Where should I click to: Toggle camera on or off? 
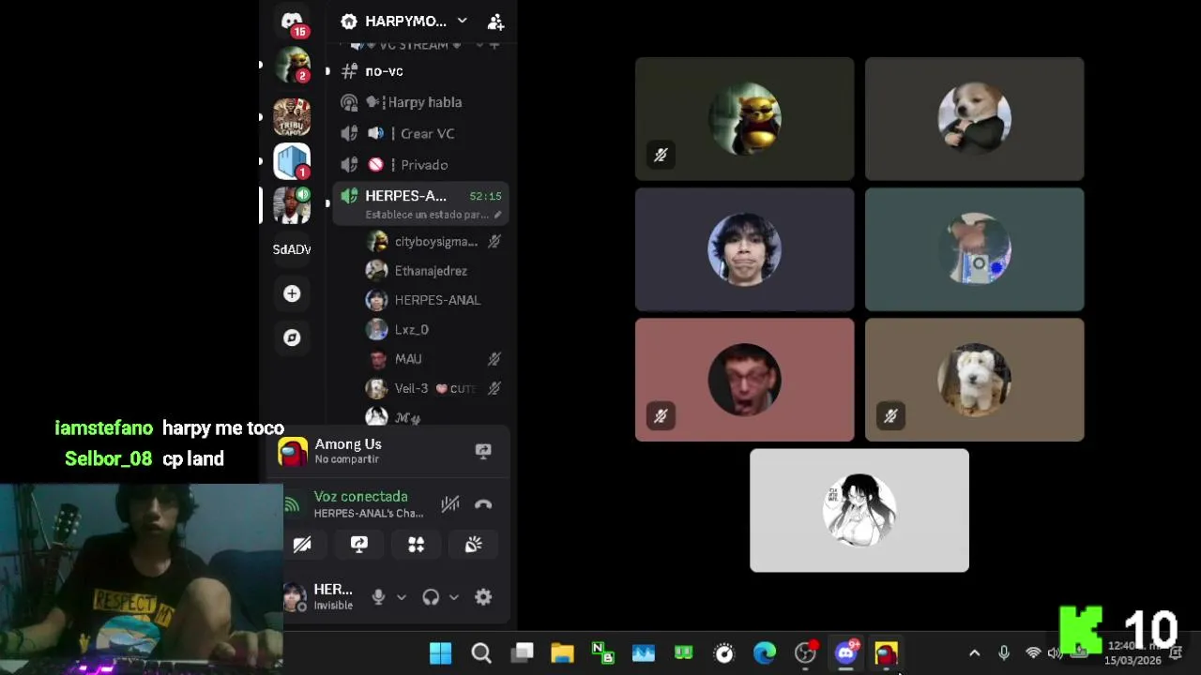tap(302, 545)
